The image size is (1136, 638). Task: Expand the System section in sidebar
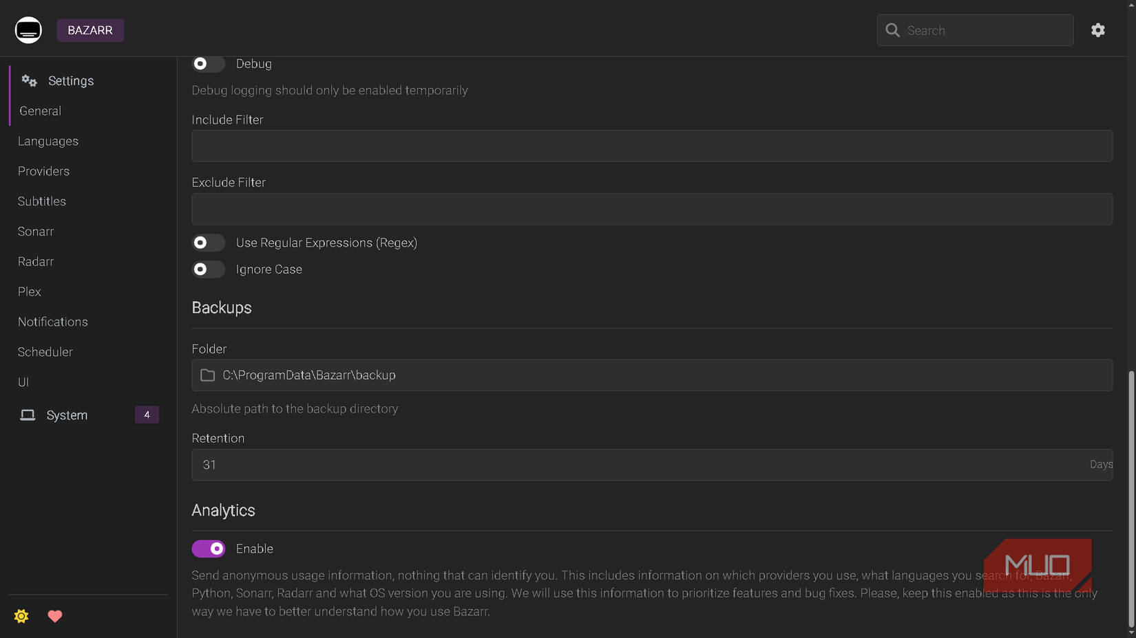[67, 415]
